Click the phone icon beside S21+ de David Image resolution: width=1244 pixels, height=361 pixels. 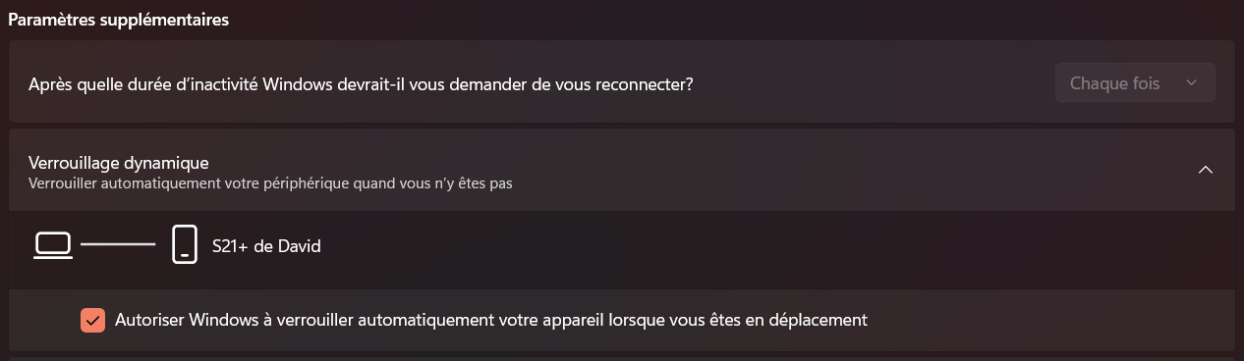click(184, 245)
